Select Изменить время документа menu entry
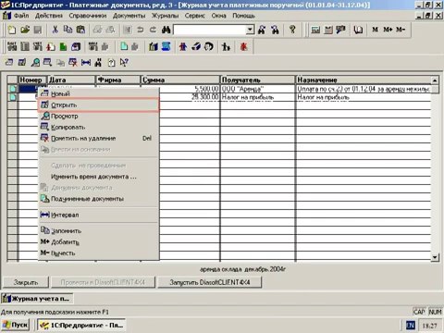Screen dimensions: 444x333 pyautogui.click(x=99, y=177)
